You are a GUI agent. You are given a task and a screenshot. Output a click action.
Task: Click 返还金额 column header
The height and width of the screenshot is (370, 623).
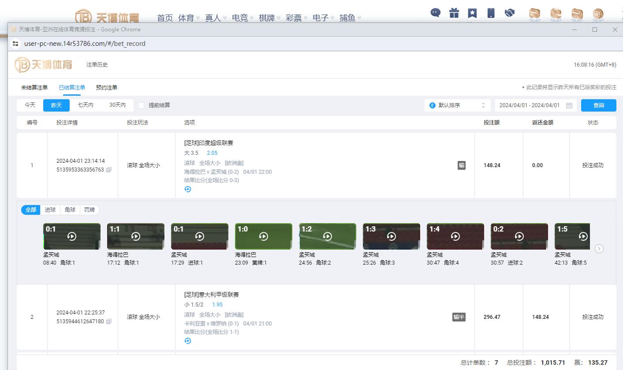click(543, 123)
